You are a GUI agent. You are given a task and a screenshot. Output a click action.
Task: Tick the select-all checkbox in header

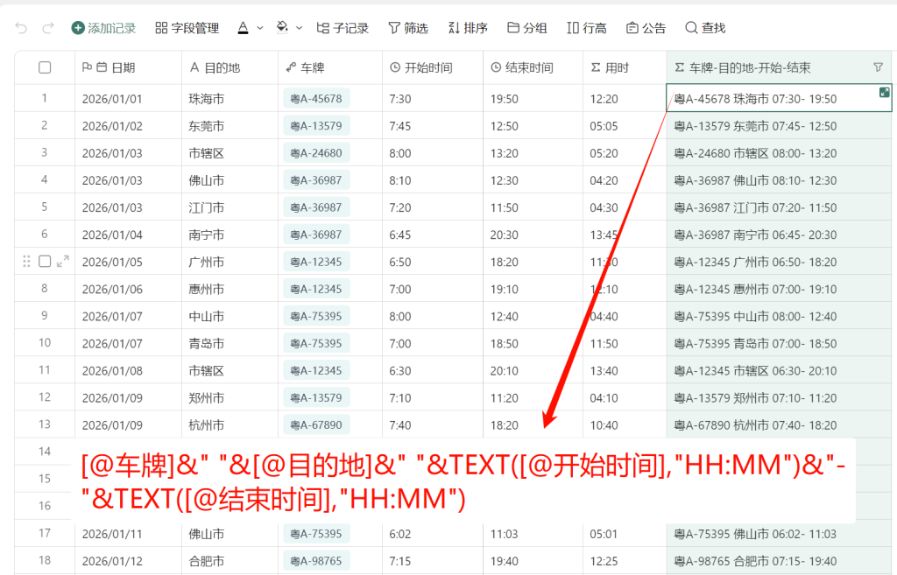(x=45, y=67)
